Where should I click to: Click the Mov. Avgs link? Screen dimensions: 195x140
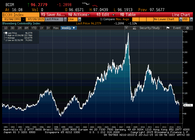click(122, 19)
